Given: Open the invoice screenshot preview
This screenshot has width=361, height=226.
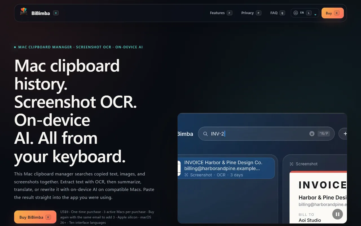Looking at the screenshot, I should [x=318, y=197].
